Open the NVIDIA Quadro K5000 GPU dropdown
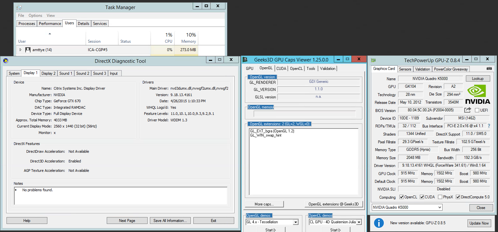The image size is (498, 232). click(x=407, y=207)
